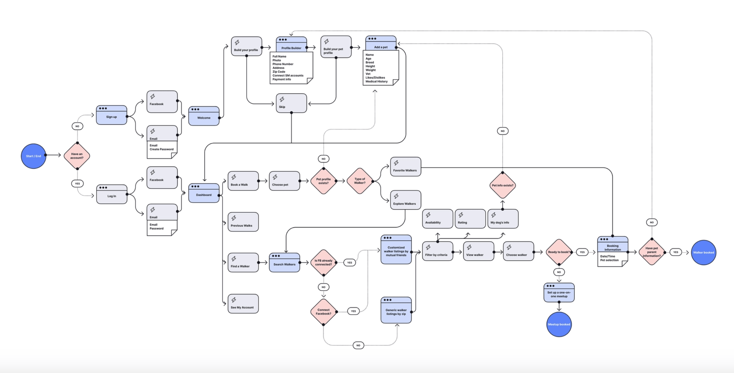The height and width of the screenshot is (373, 734).
Task: Click the lightning icon in Choose pet node
Action: point(275,177)
